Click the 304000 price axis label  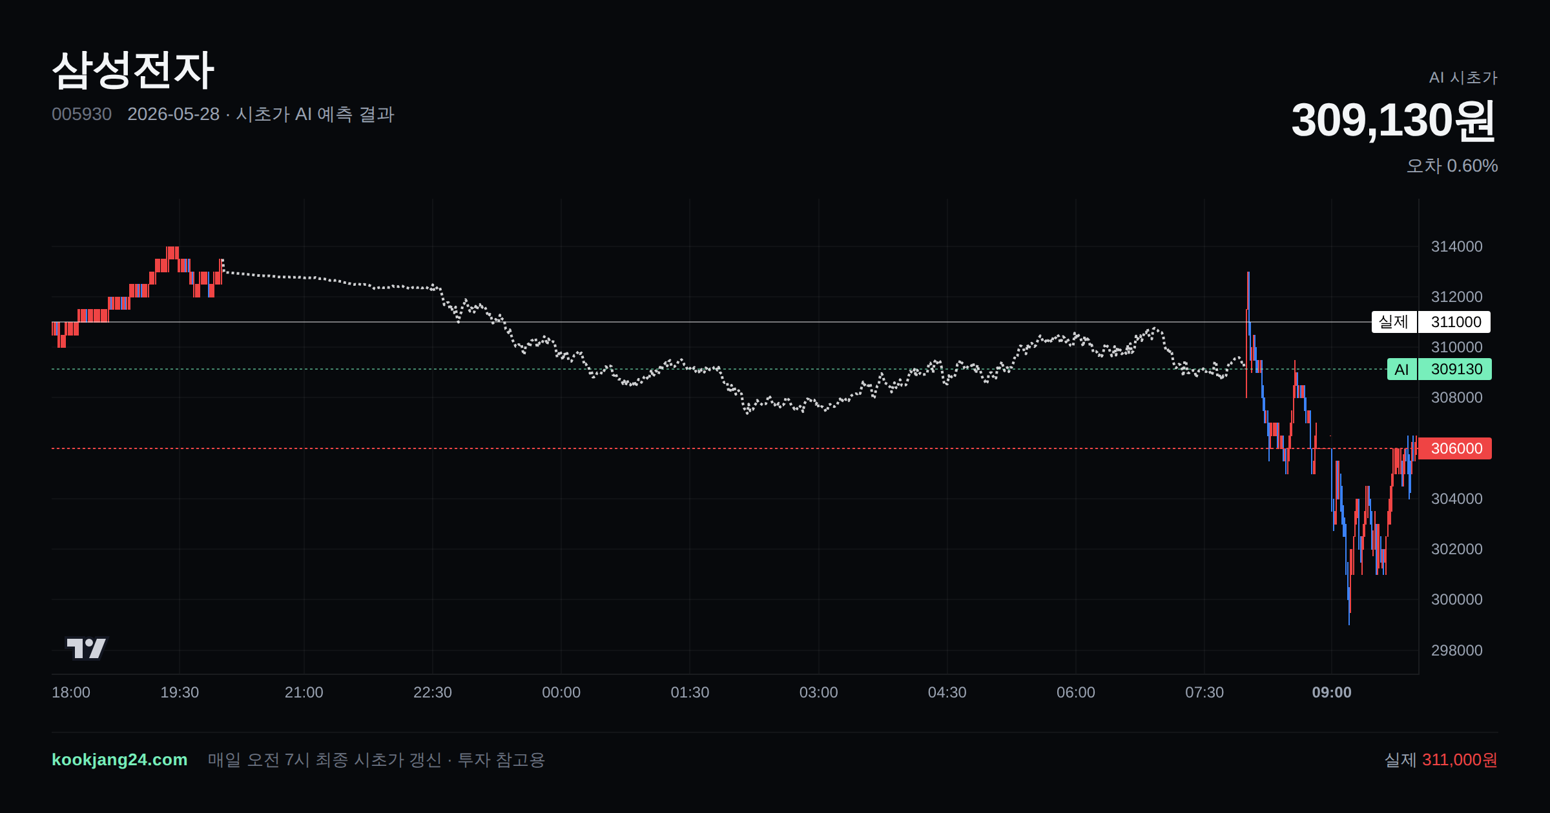click(x=1457, y=499)
